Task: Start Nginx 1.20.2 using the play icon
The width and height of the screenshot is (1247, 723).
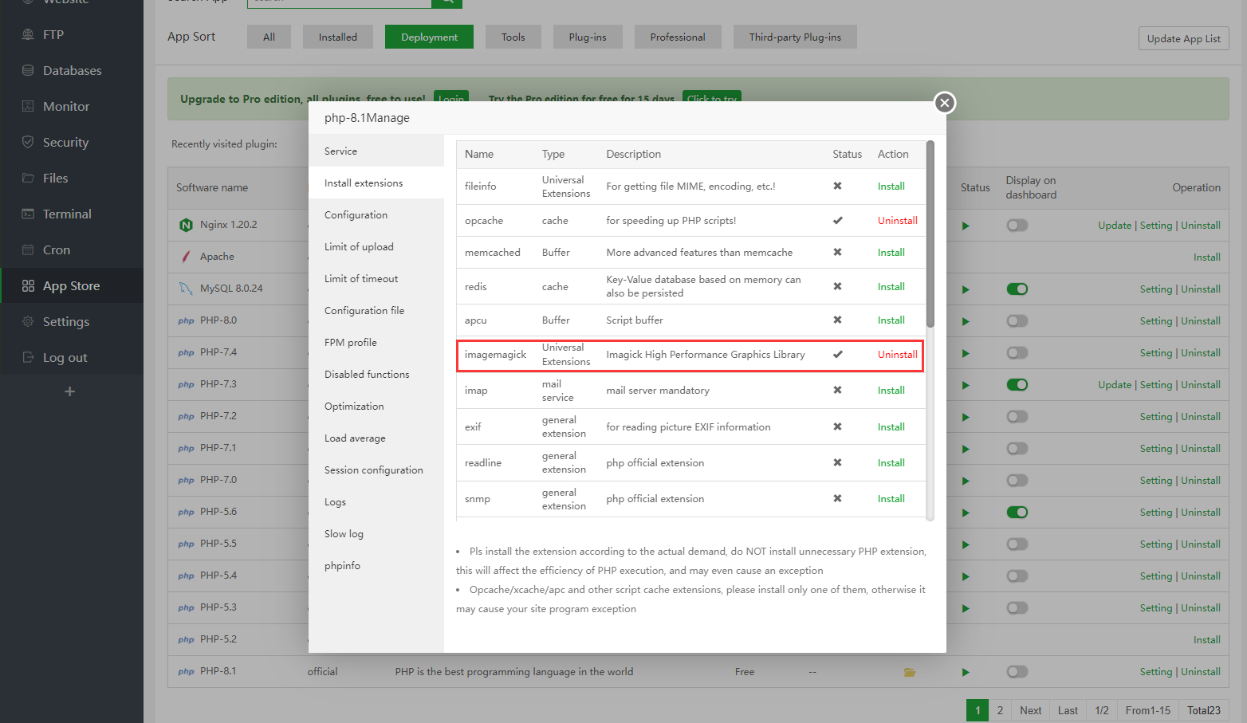Action: point(966,225)
